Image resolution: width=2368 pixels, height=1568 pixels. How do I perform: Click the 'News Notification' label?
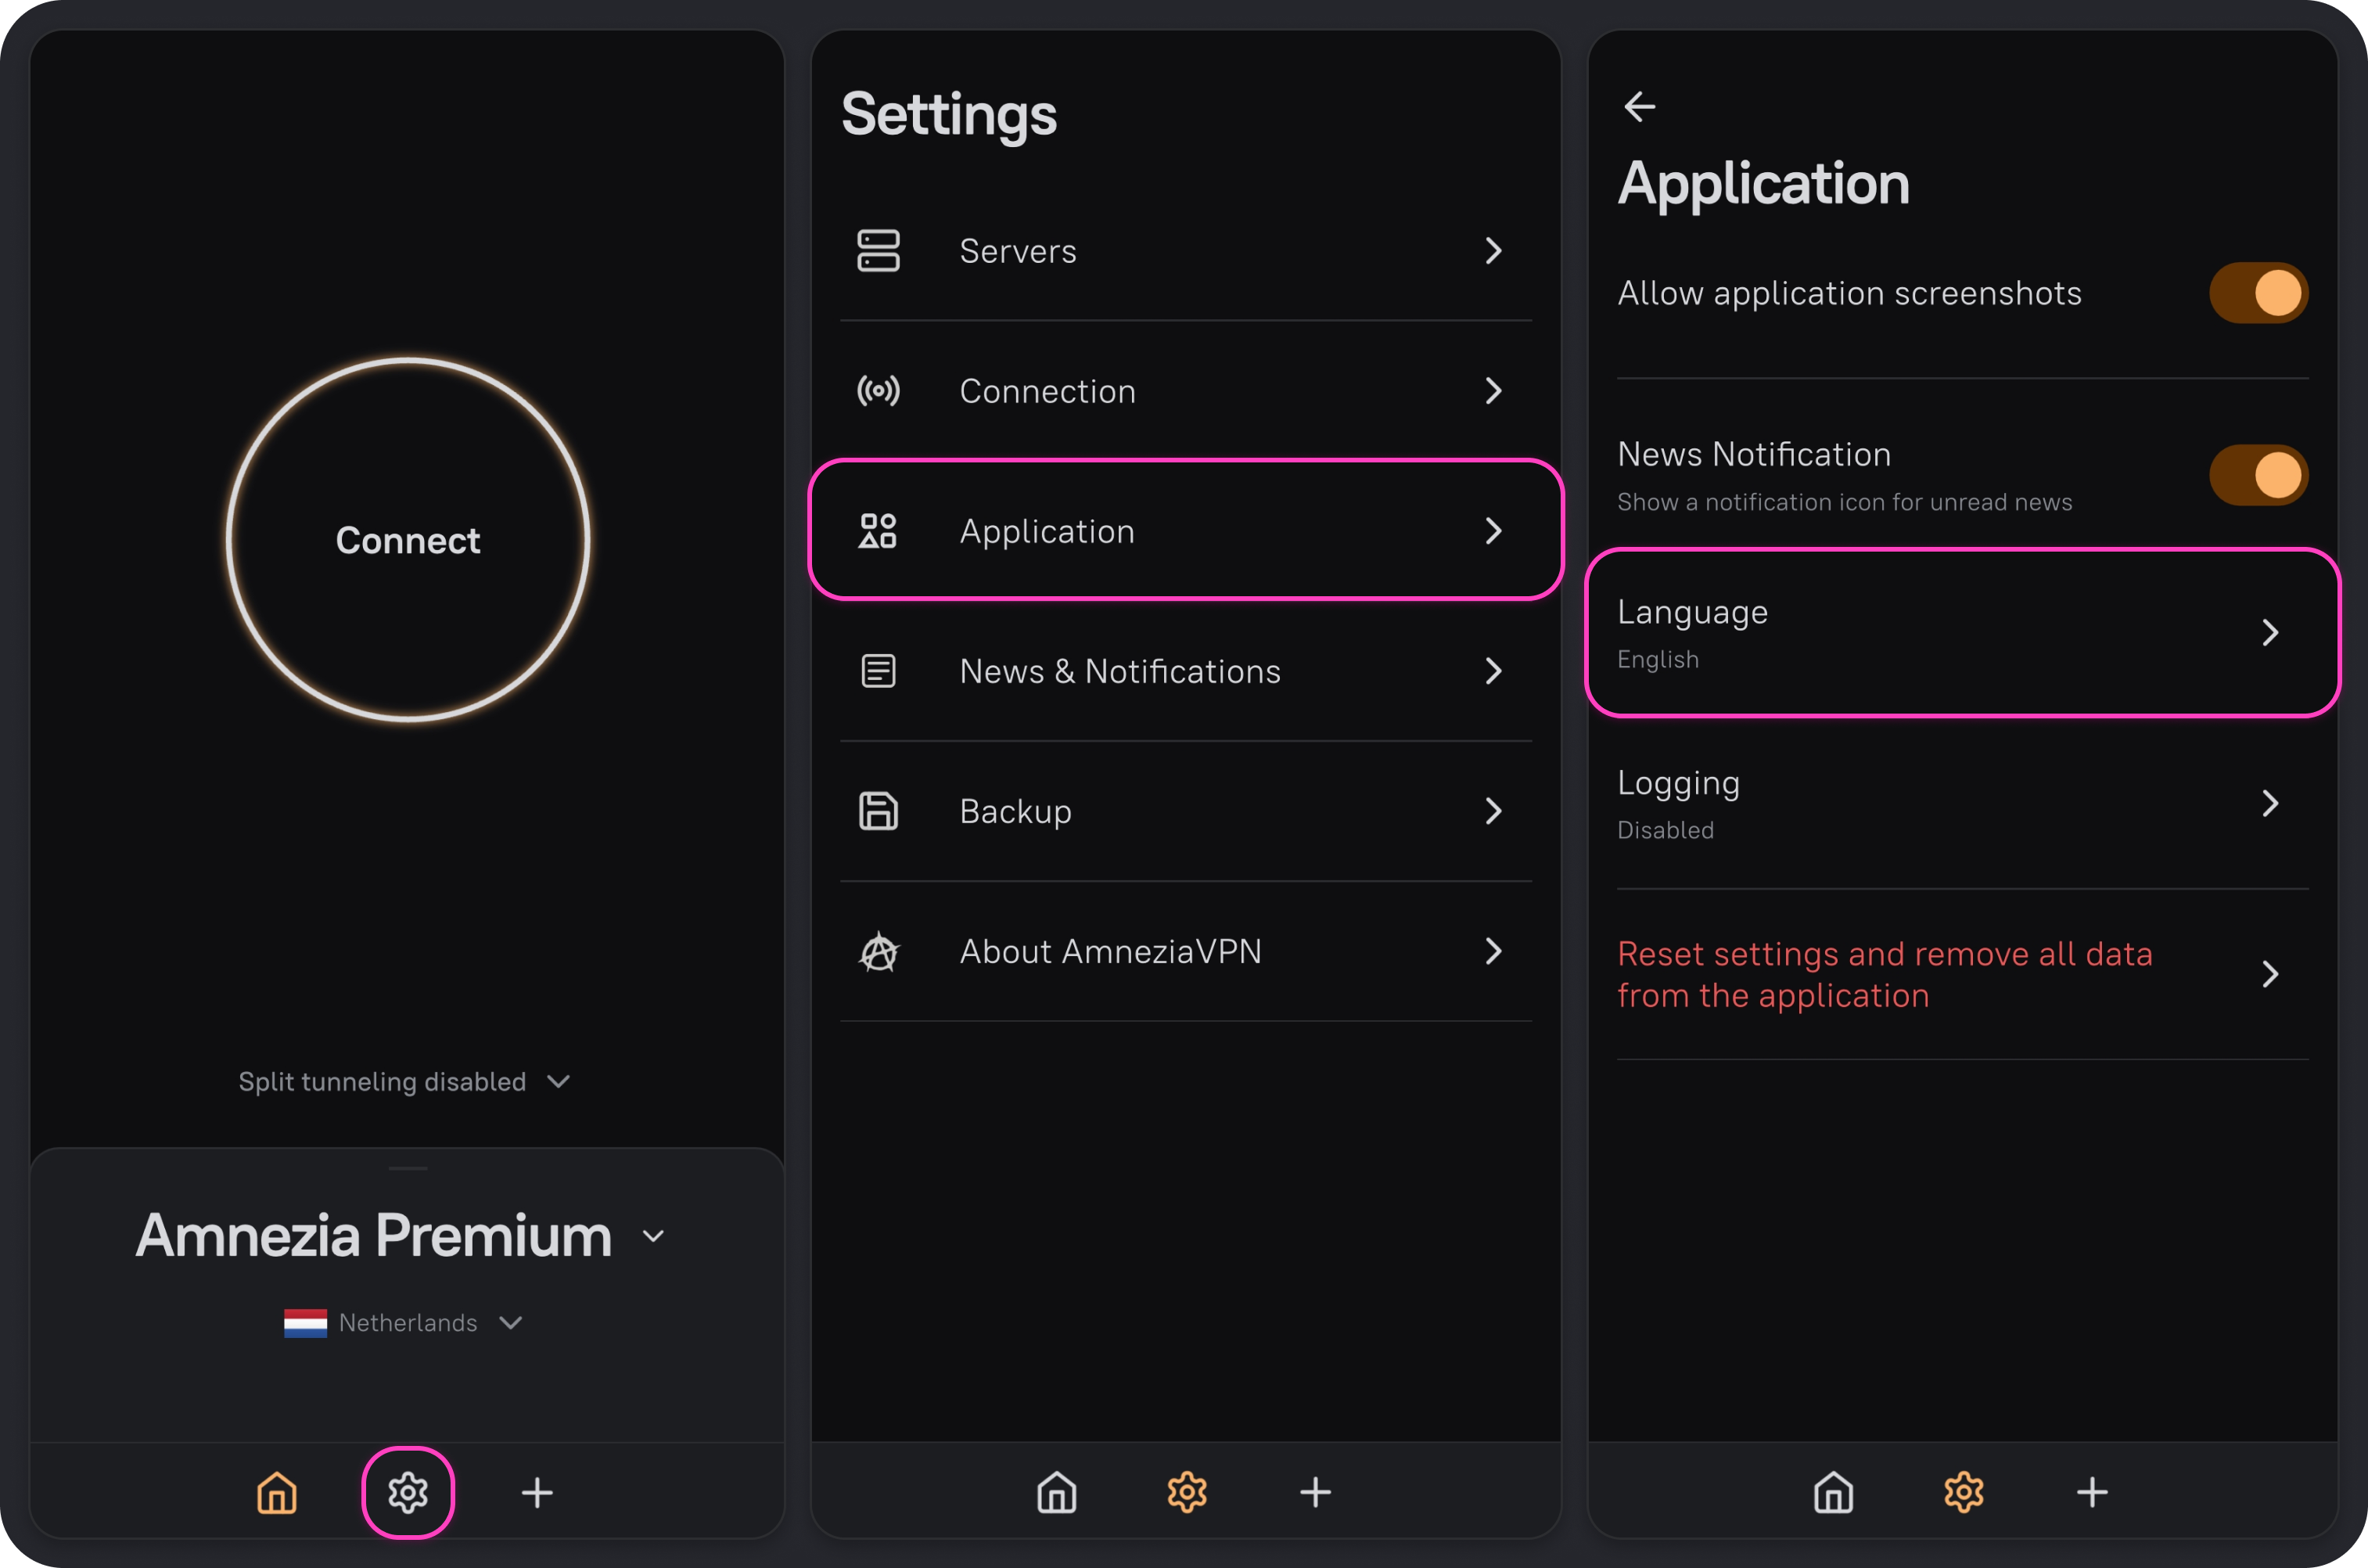click(x=1754, y=455)
